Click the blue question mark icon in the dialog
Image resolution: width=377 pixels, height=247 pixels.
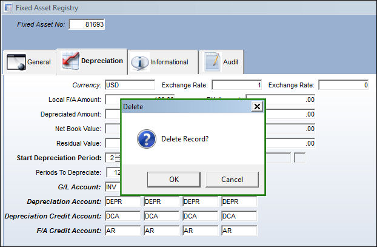click(147, 139)
